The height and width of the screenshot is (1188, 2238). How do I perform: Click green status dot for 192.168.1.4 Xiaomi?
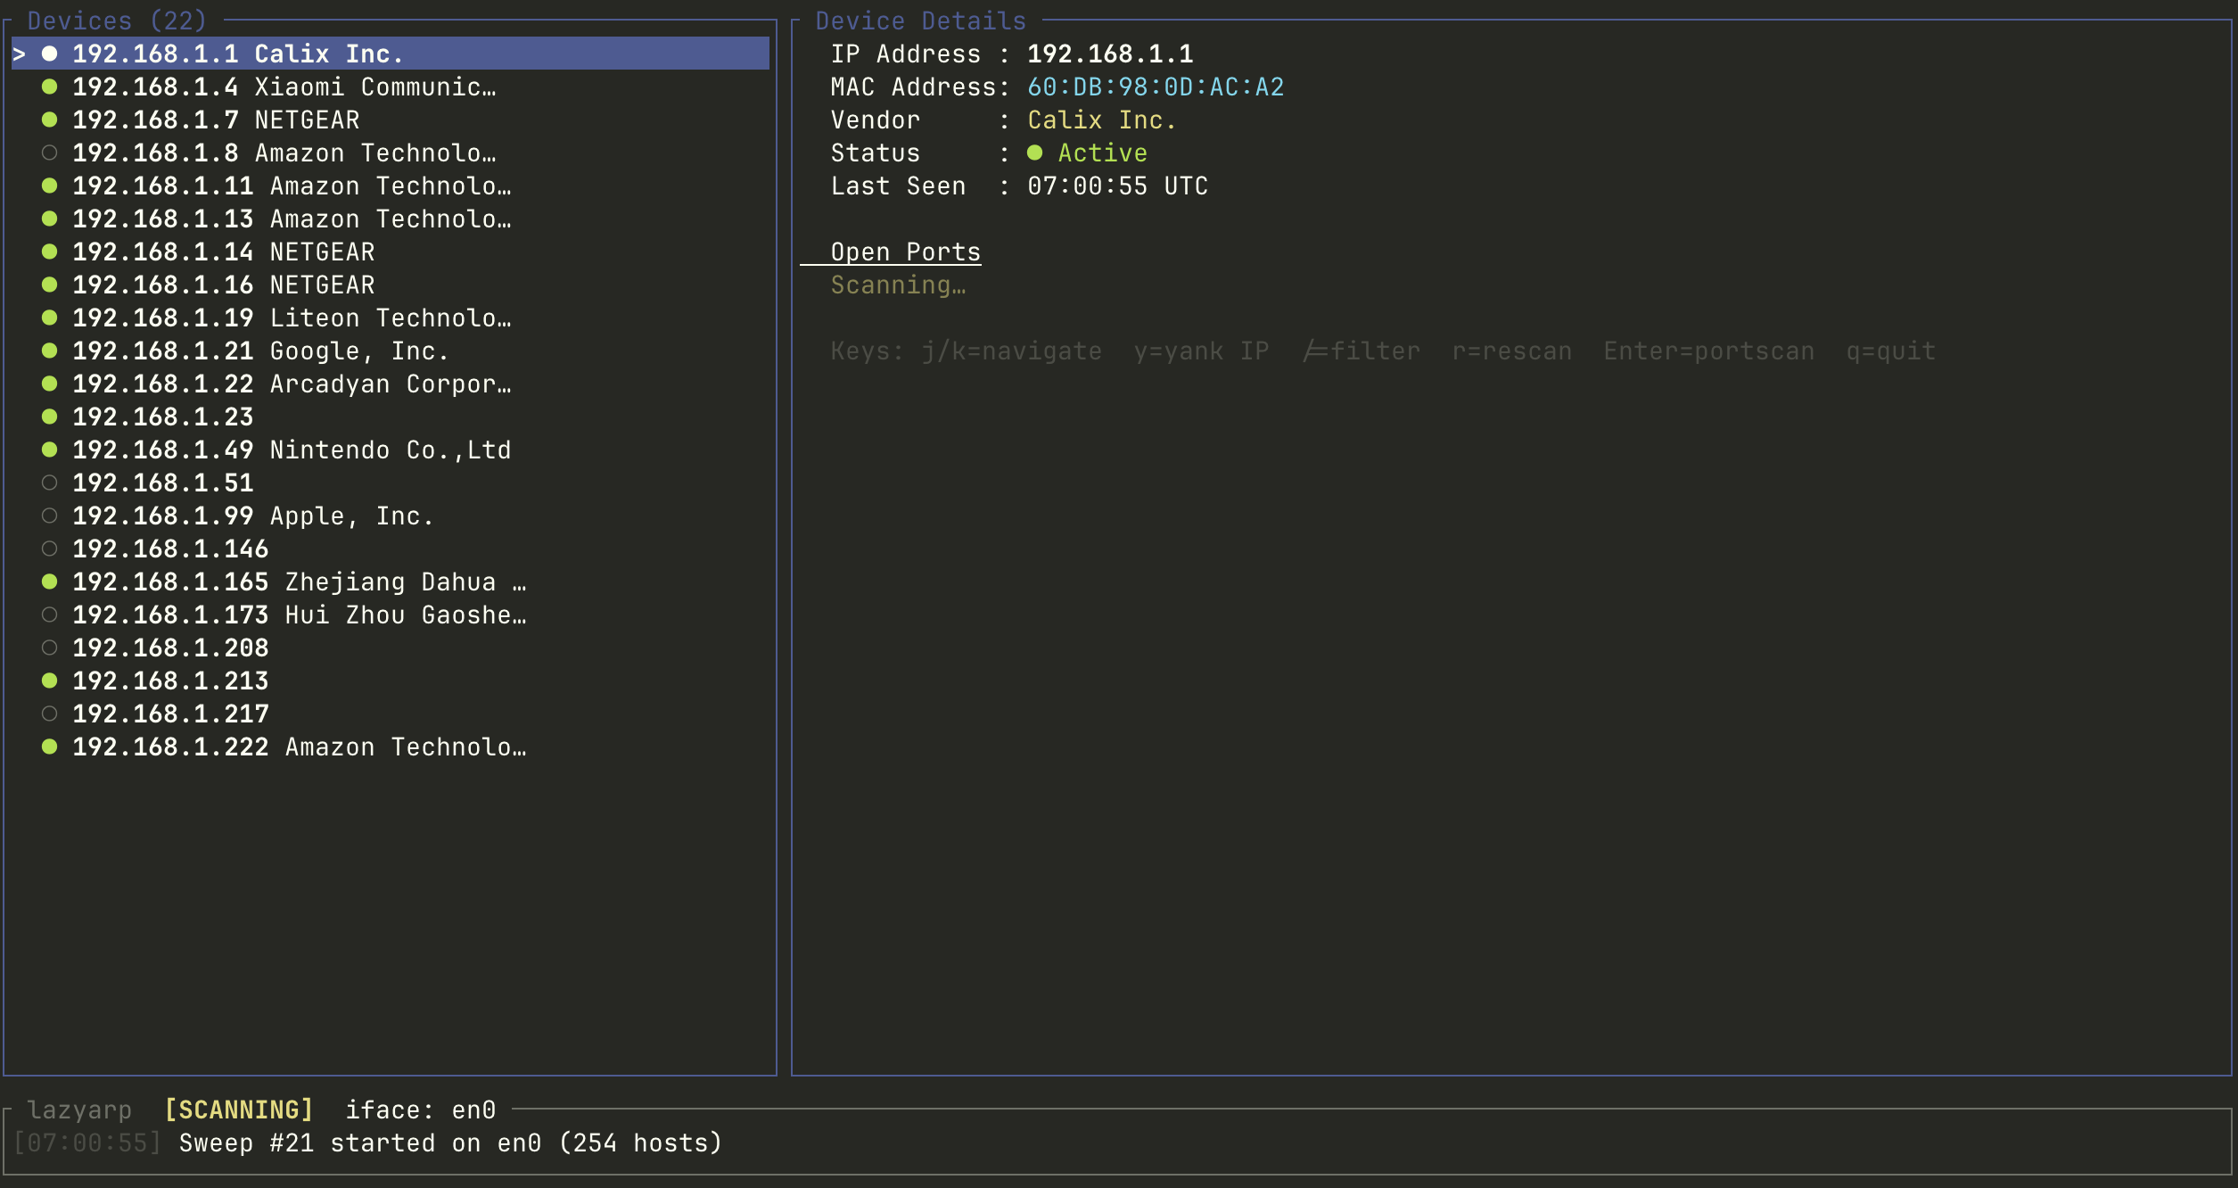tap(50, 87)
